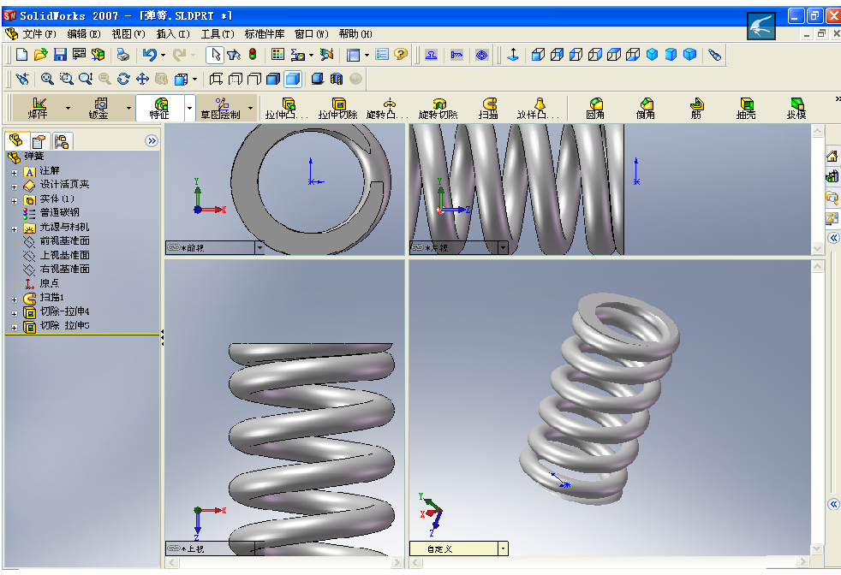Click the Normal To view icon
This screenshot has width=841, height=575.
click(513, 55)
